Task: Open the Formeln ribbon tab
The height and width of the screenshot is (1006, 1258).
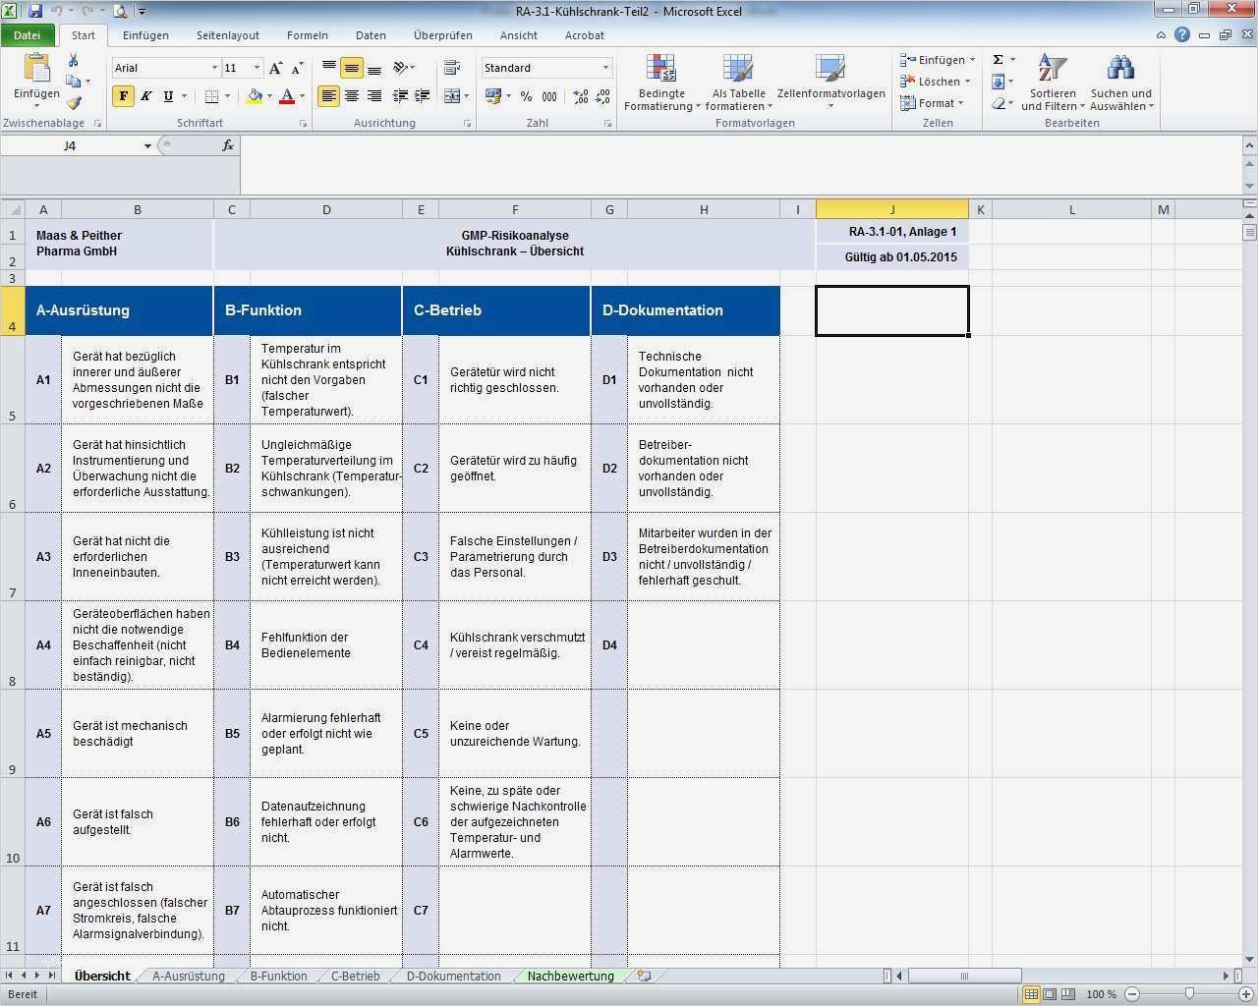Action: (307, 35)
